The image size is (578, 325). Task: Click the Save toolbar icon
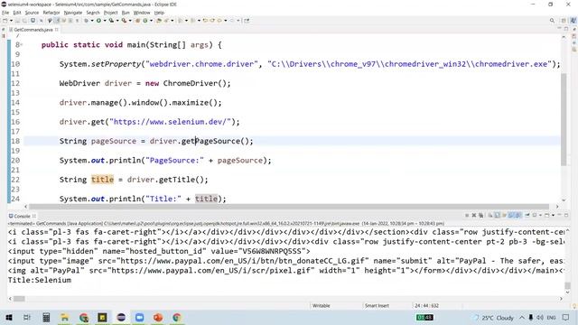point(17,21)
